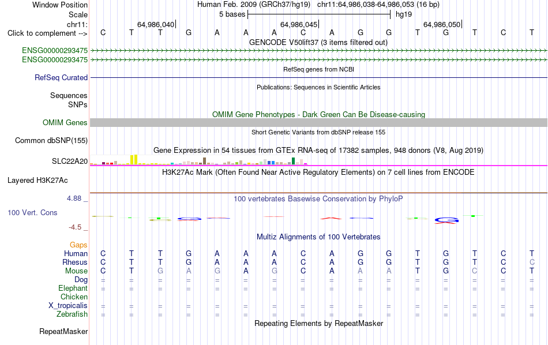This screenshot has width=548, height=345.
Task: Open 100 vertebrates Basewise Conservation by PhyloP title
Action: [x=318, y=199]
